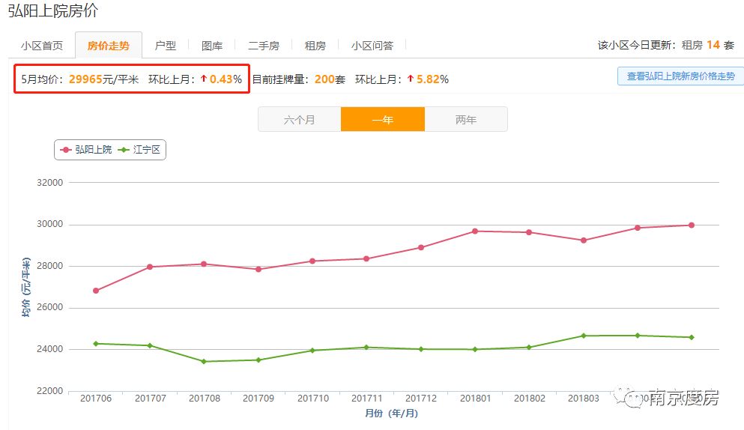Click 江宁区 data point at 201803
Screen dimensions: 744x430
[583, 336]
